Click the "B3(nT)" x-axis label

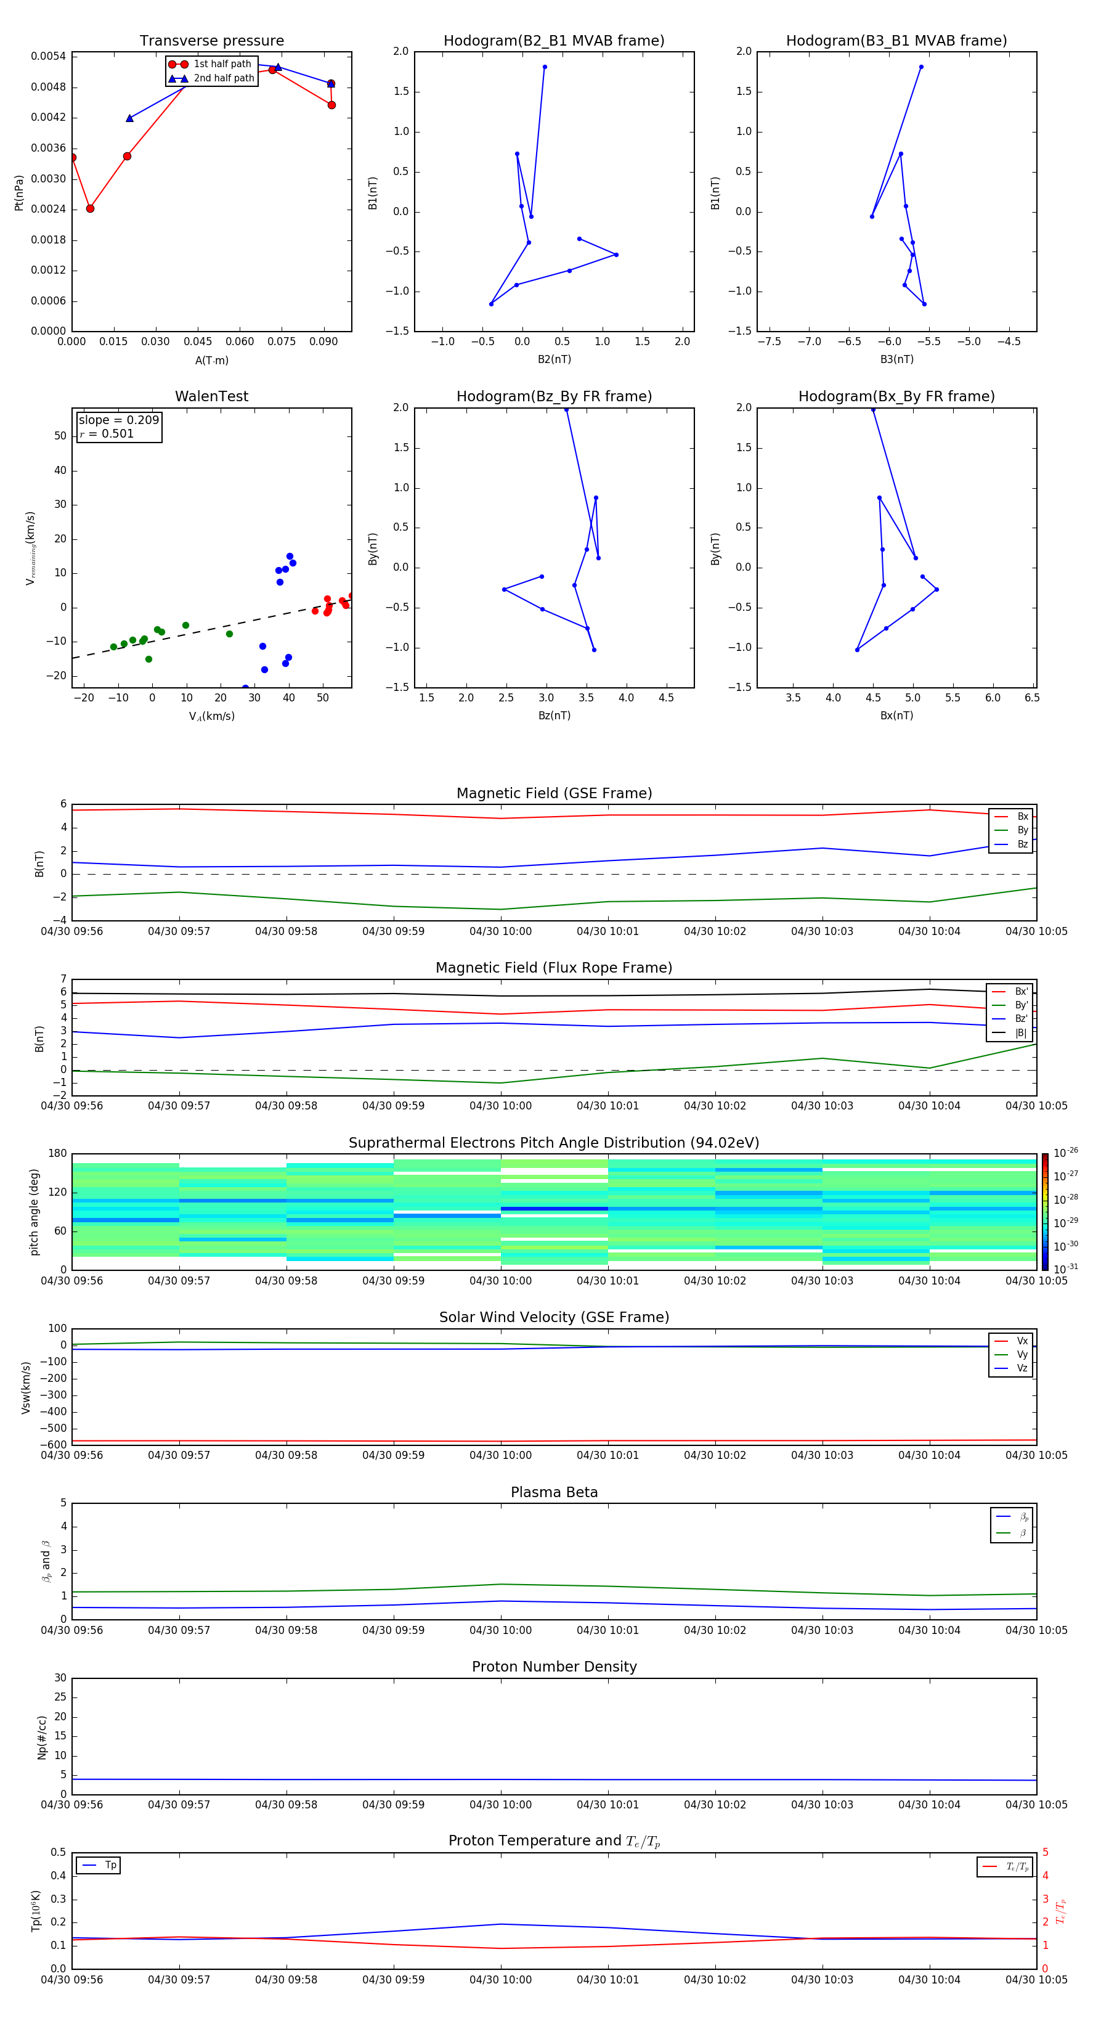point(896,359)
